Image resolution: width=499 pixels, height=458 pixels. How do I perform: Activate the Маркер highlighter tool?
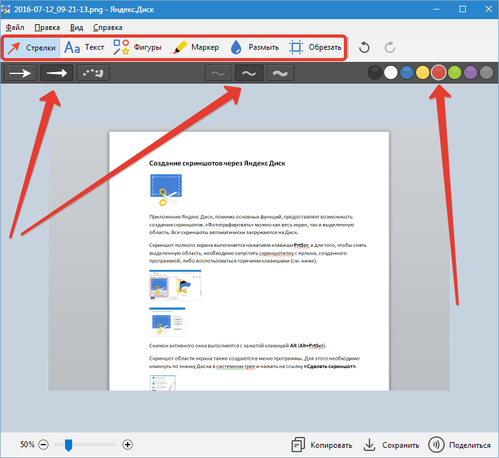tap(195, 47)
